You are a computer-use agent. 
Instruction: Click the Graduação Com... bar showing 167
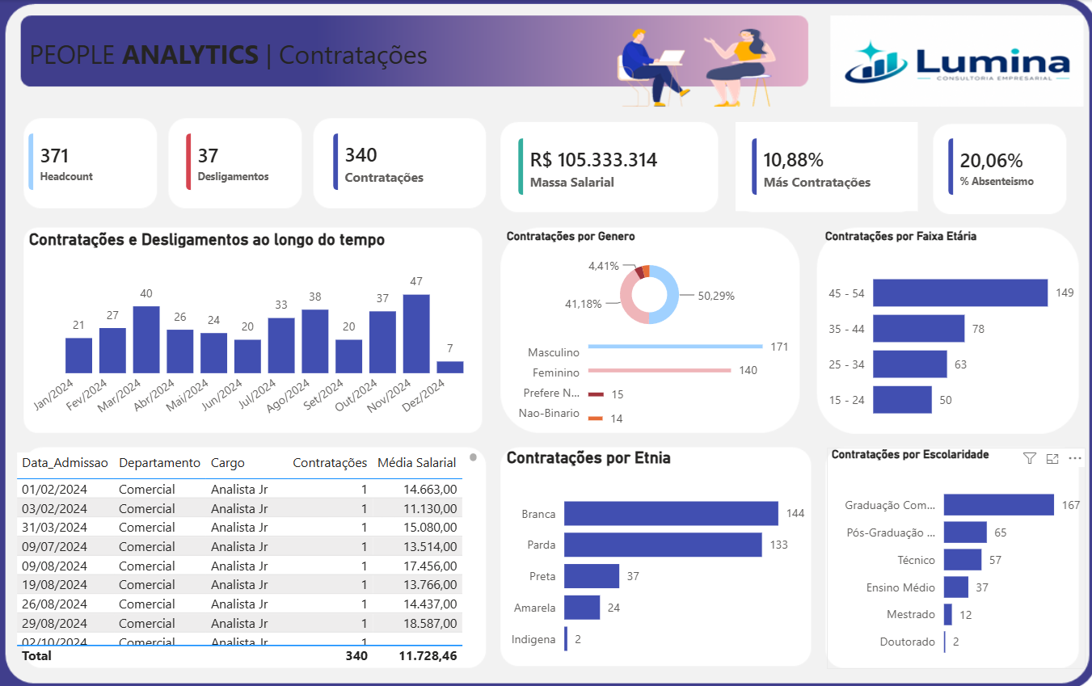999,505
